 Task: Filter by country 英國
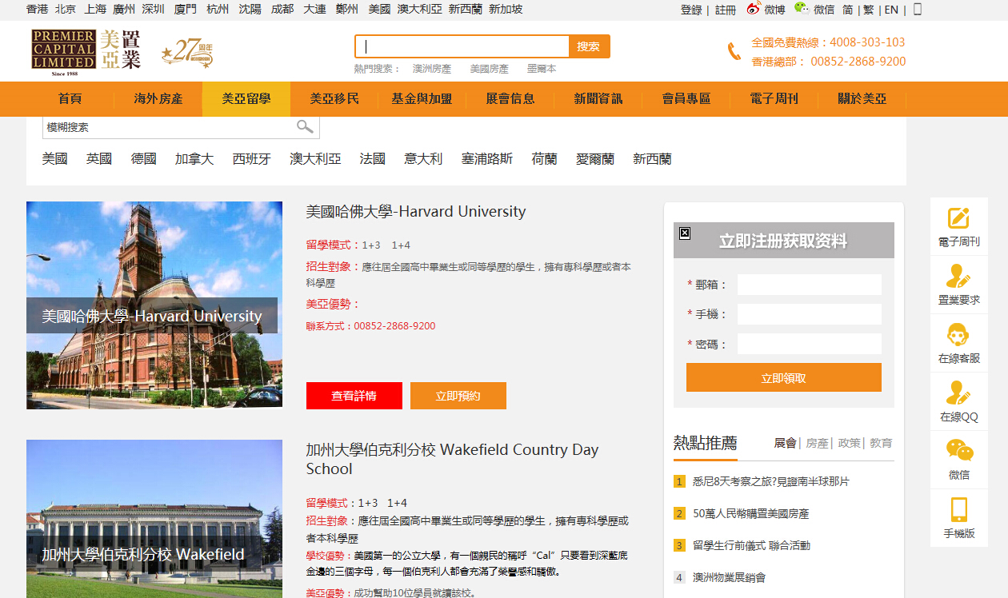(x=99, y=159)
